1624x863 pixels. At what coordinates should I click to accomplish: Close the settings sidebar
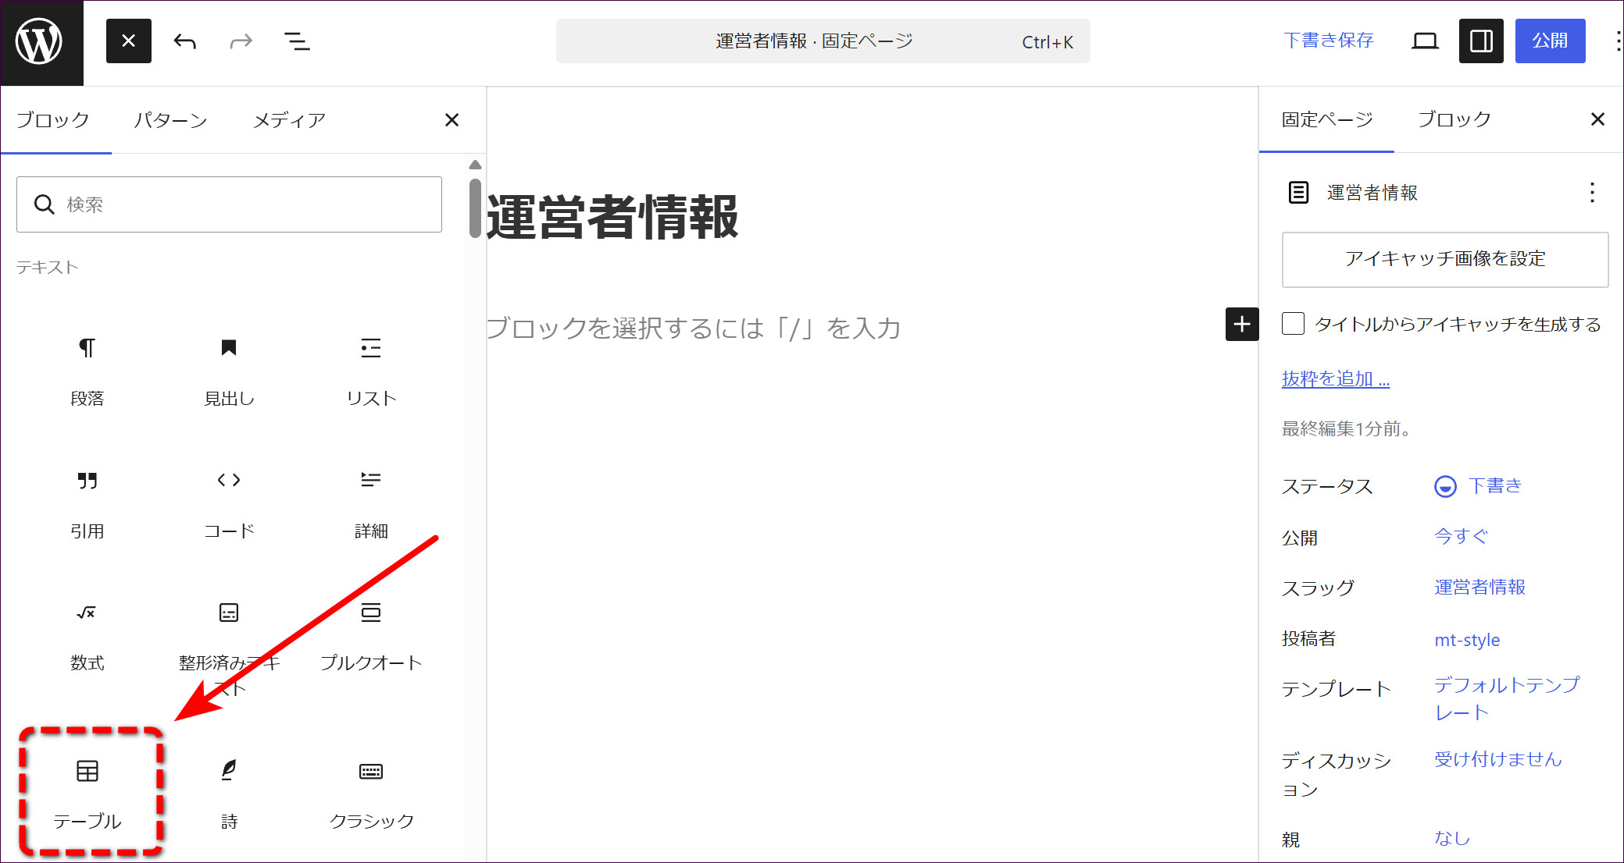pyautogui.click(x=1597, y=119)
